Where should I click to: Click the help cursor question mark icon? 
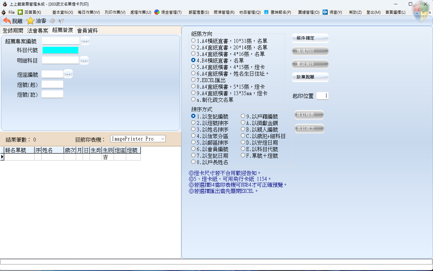61,21
